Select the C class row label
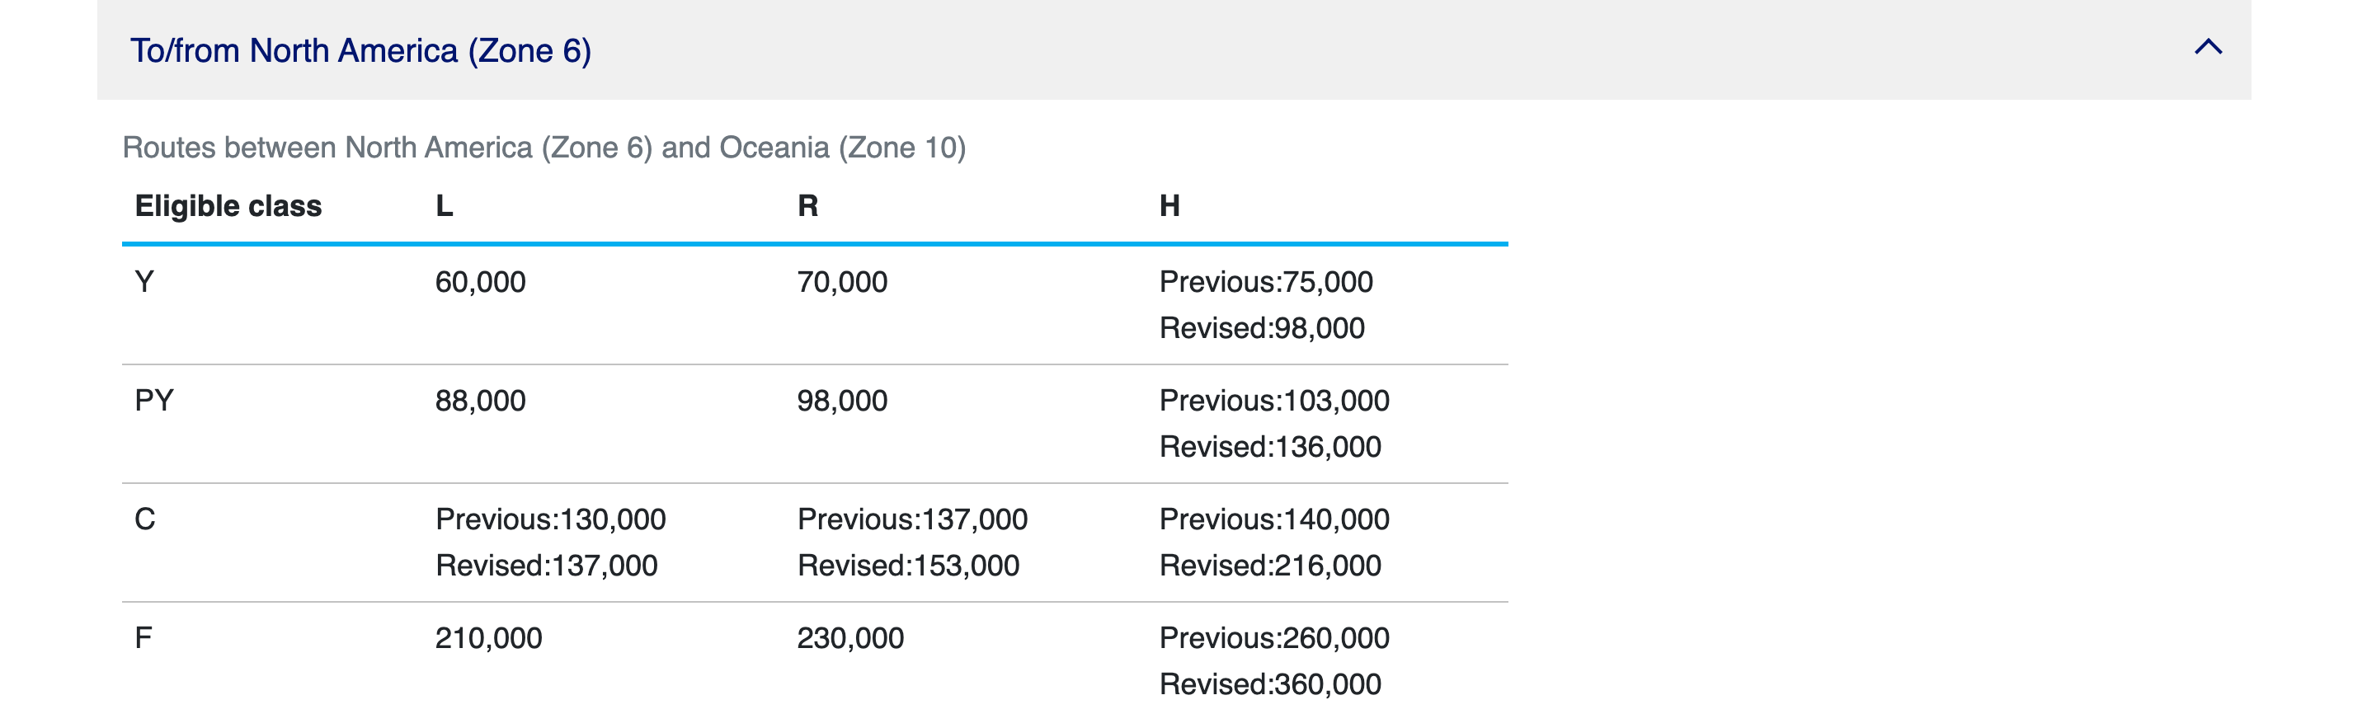Screen dimensions: 2367x714 click(x=144, y=519)
